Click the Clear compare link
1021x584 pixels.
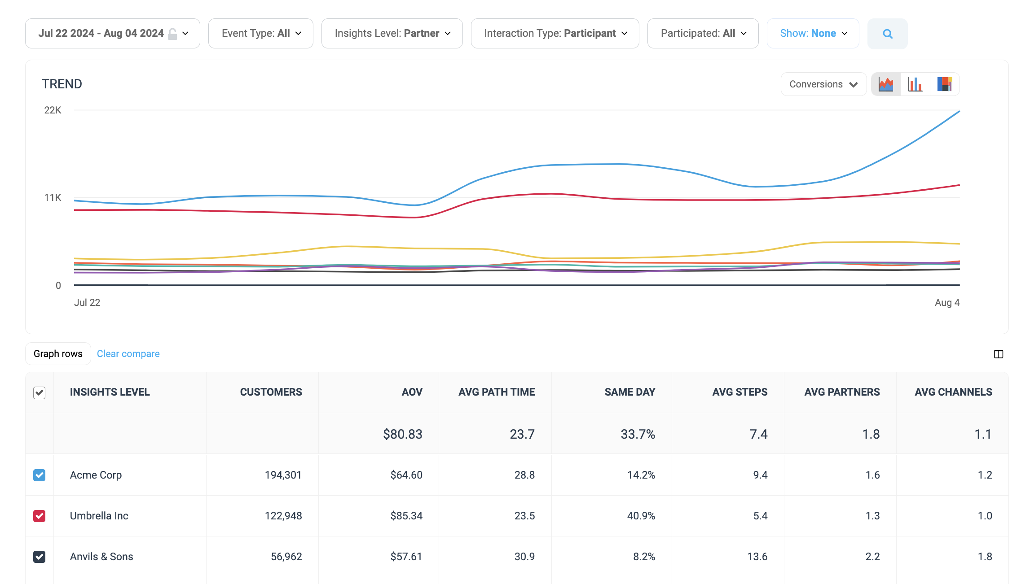[128, 354]
